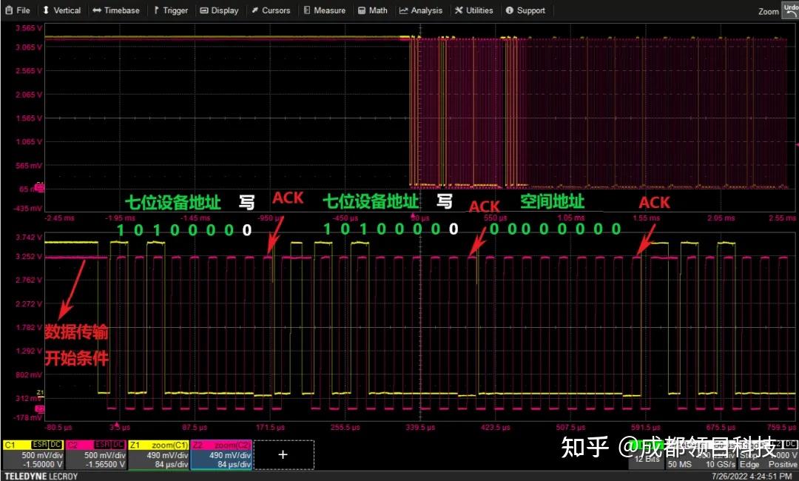This screenshot has width=799, height=481.
Task: Click the Support info icon
Action: [508, 10]
